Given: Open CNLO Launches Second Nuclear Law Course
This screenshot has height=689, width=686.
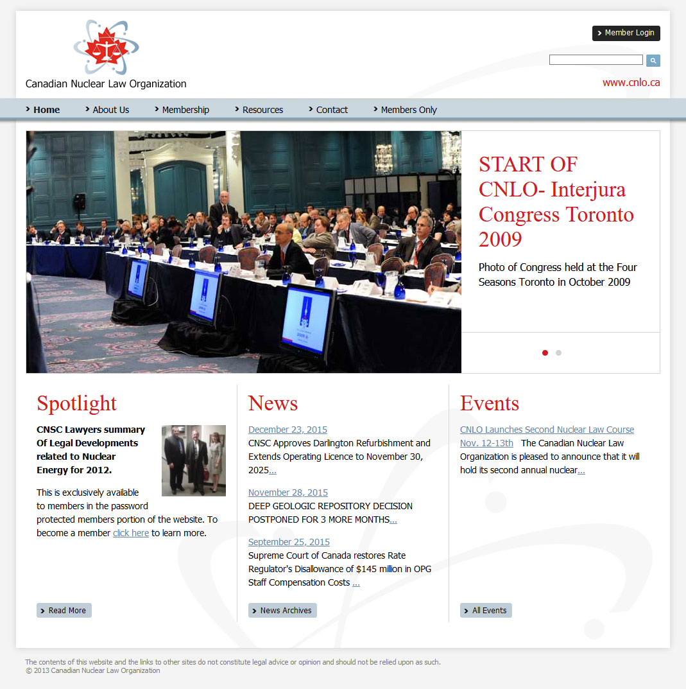Looking at the screenshot, I should point(547,430).
